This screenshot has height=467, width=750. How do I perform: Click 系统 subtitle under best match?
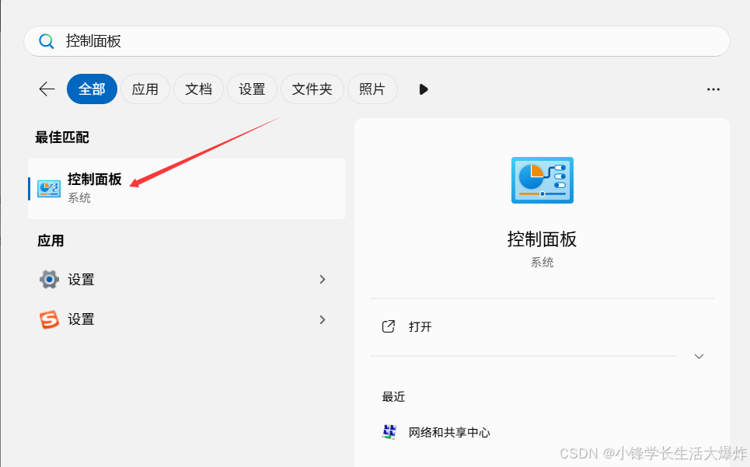click(79, 198)
